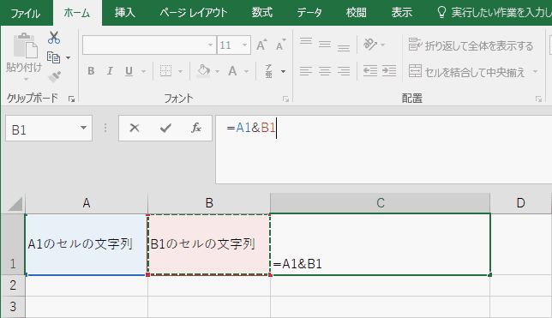Click the Decrease Indent icon
This screenshot has width=552, height=318.
pos(370,71)
